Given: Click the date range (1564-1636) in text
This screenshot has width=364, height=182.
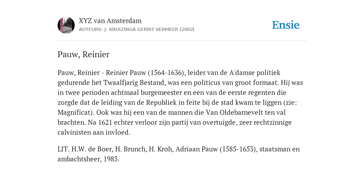Looking at the screenshot, I should pyautogui.click(x=165, y=73).
